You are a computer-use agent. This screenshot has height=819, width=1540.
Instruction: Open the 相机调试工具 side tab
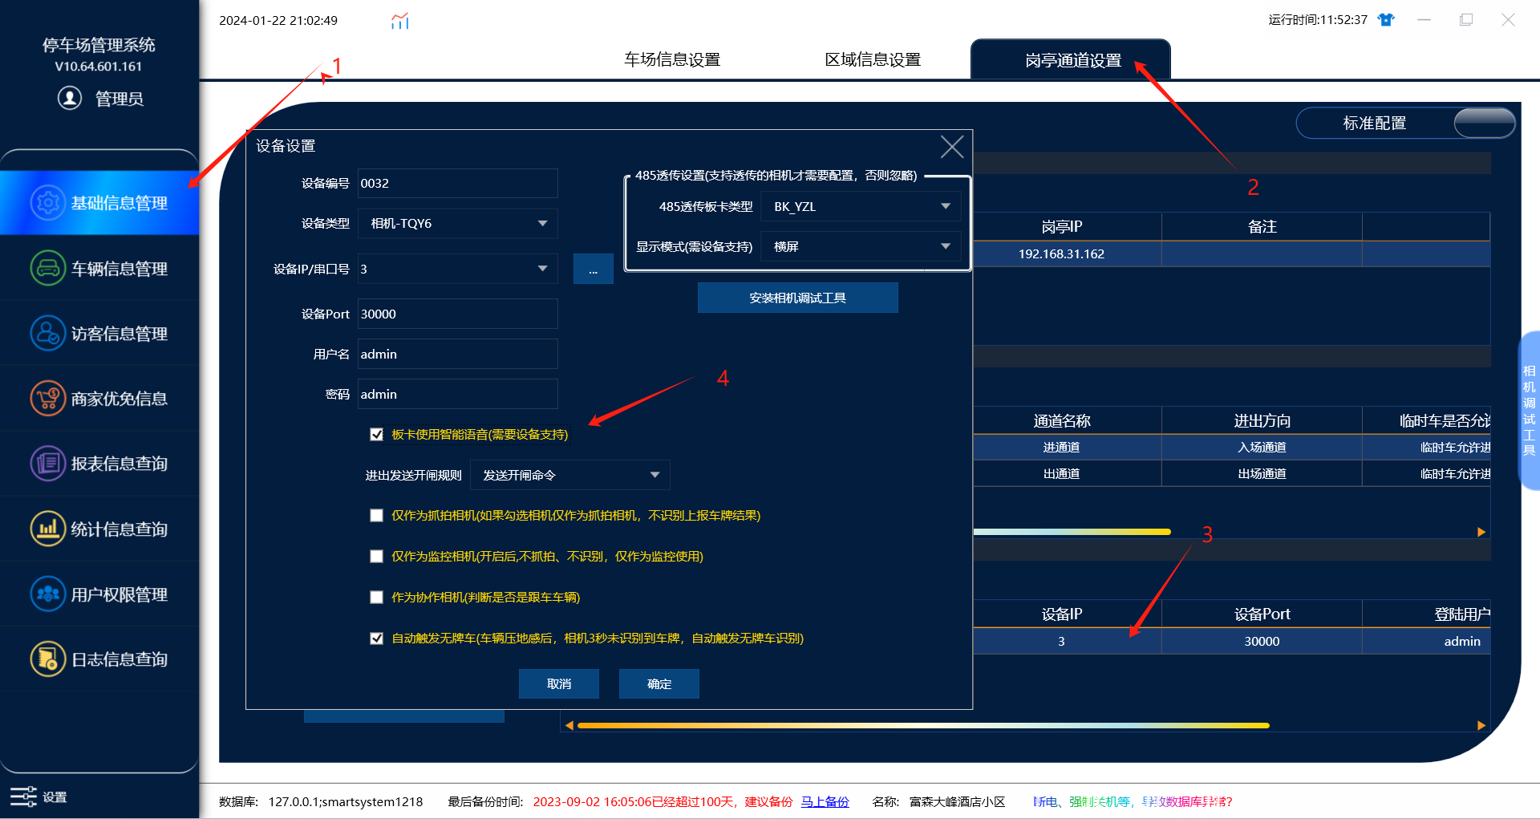1529,410
